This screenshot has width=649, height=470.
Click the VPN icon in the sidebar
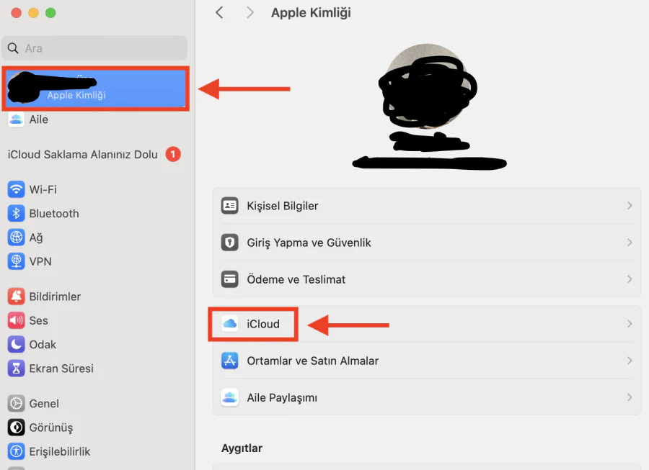(x=16, y=261)
